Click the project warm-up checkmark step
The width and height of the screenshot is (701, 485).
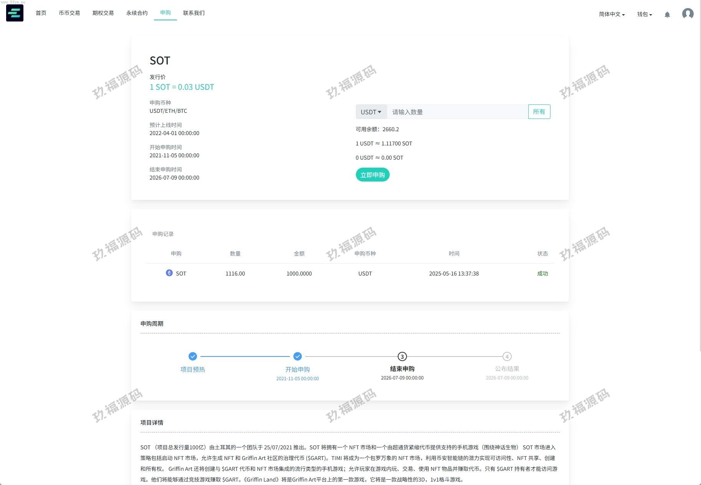tap(193, 356)
